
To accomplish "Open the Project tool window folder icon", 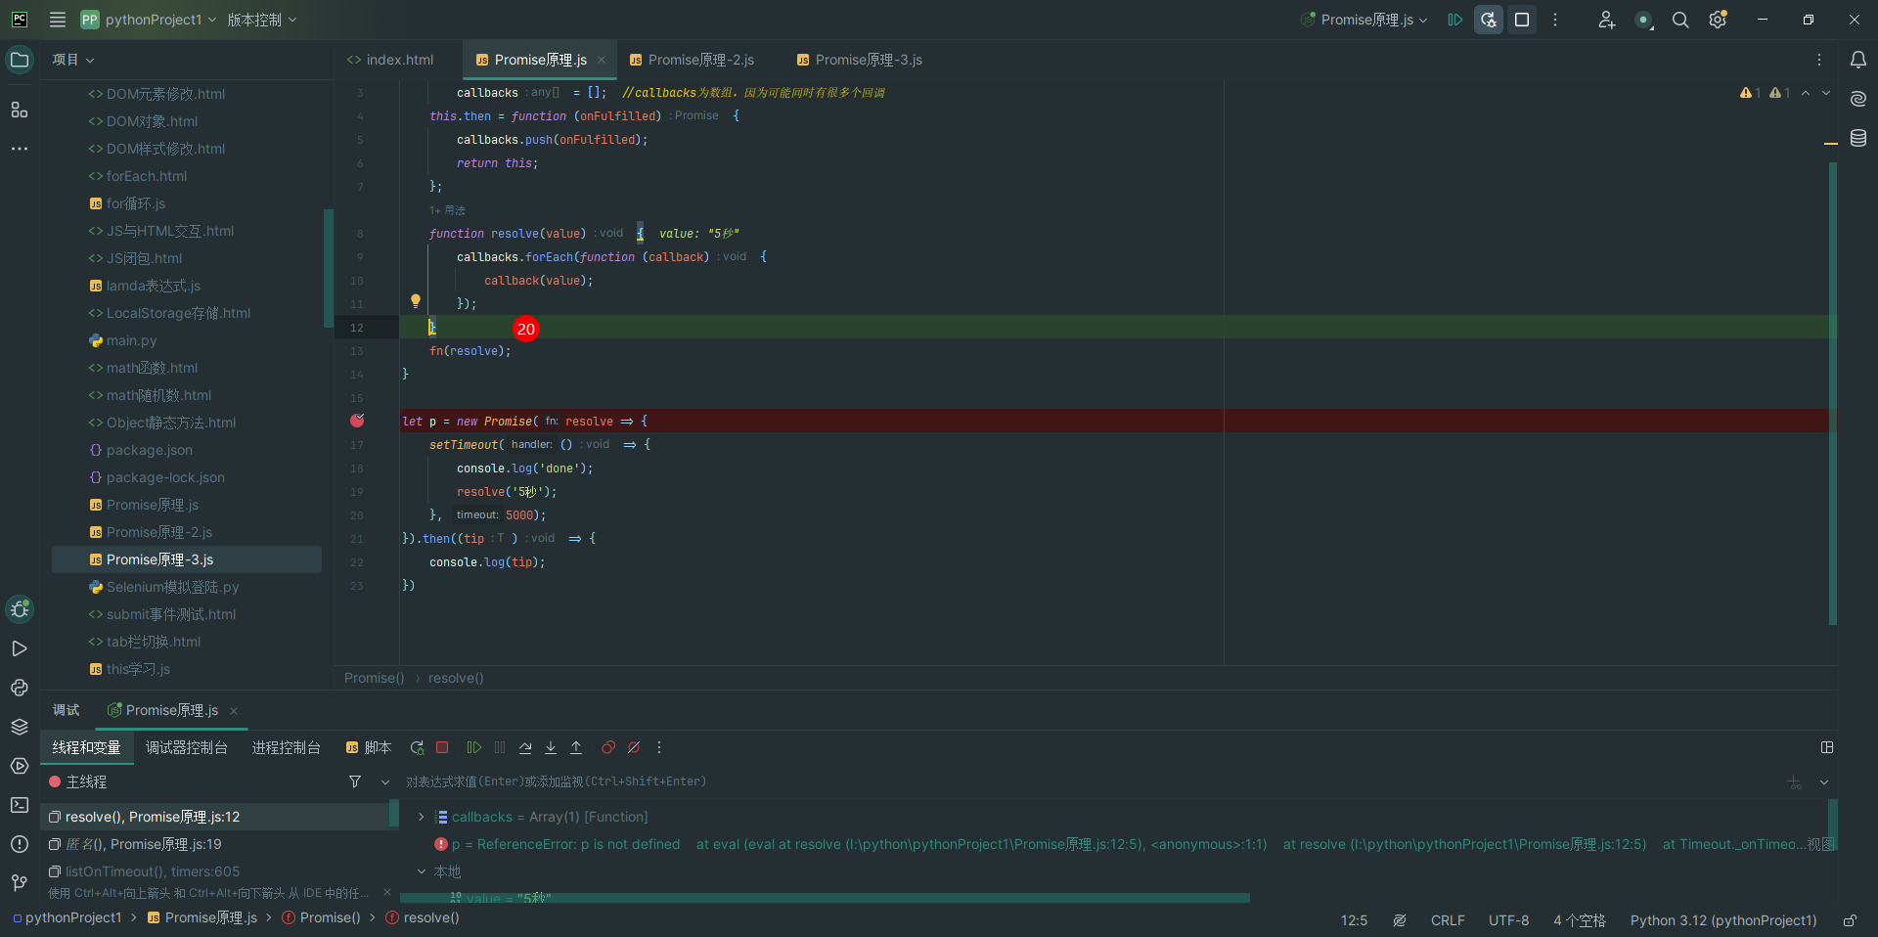I will click(19, 60).
